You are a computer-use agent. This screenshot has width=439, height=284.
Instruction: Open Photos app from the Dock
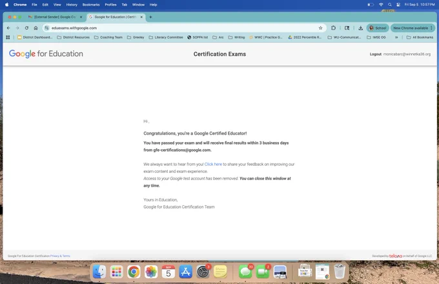tap(151, 272)
